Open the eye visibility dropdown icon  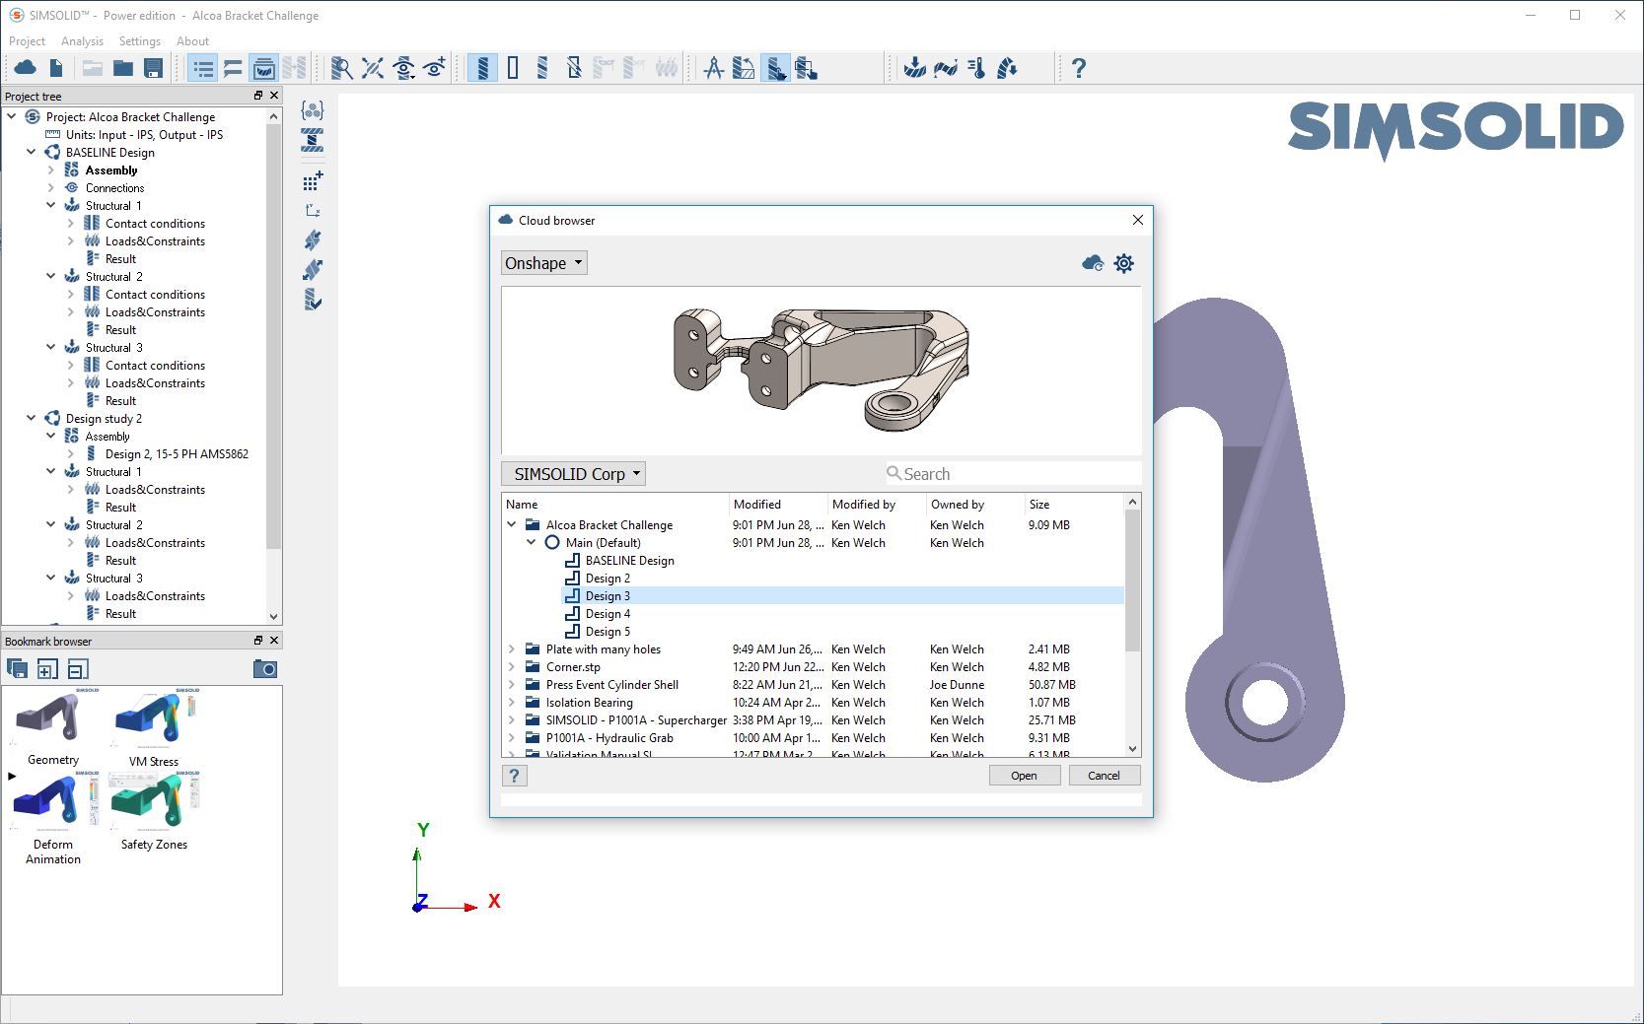[x=403, y=68]
